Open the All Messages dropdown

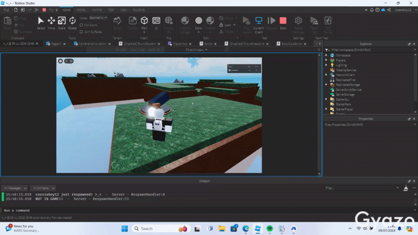pos(15,188)
